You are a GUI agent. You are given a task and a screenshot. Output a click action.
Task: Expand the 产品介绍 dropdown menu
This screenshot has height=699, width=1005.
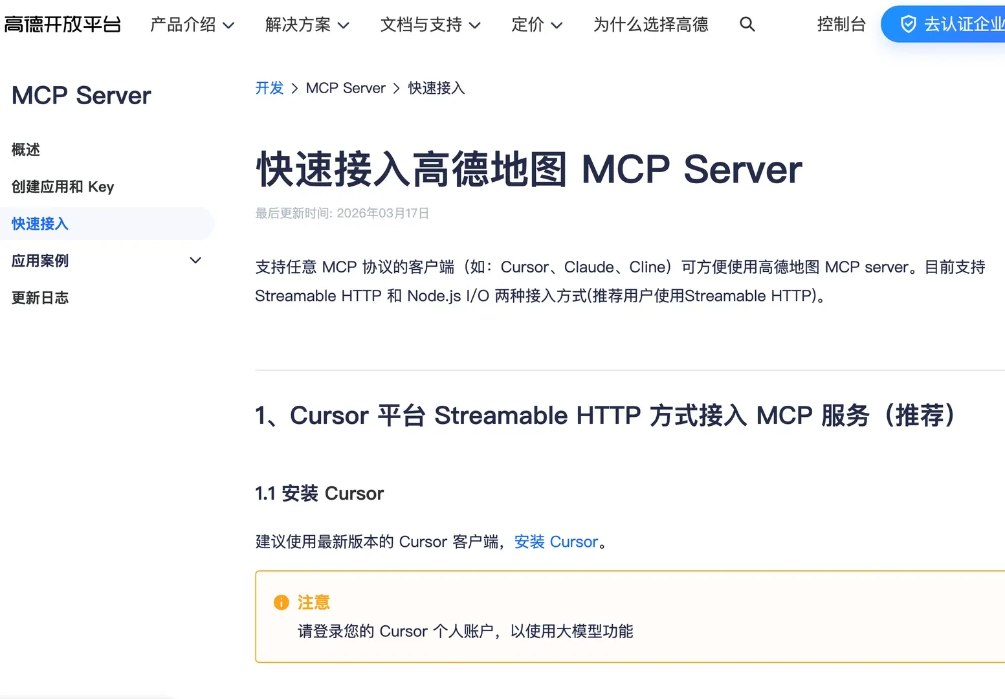[192, 25]
